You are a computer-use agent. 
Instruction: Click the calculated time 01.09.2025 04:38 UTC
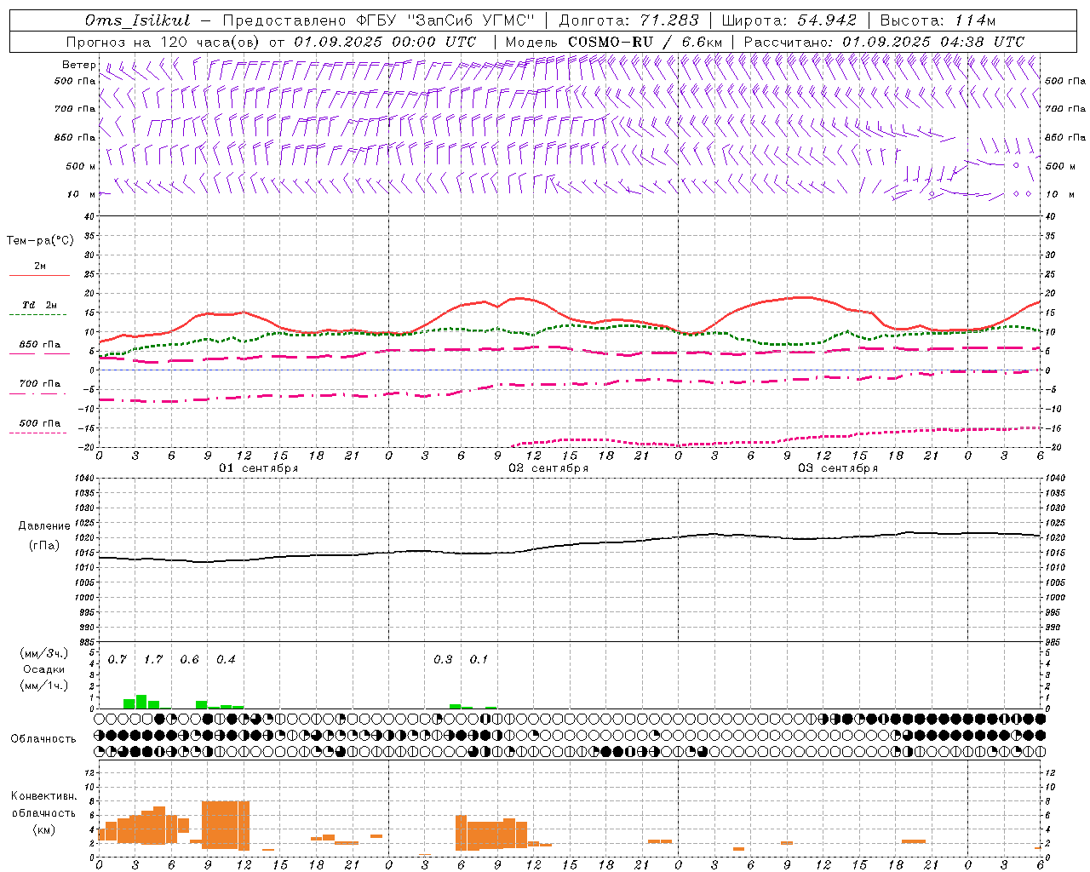tap(933, 42)
